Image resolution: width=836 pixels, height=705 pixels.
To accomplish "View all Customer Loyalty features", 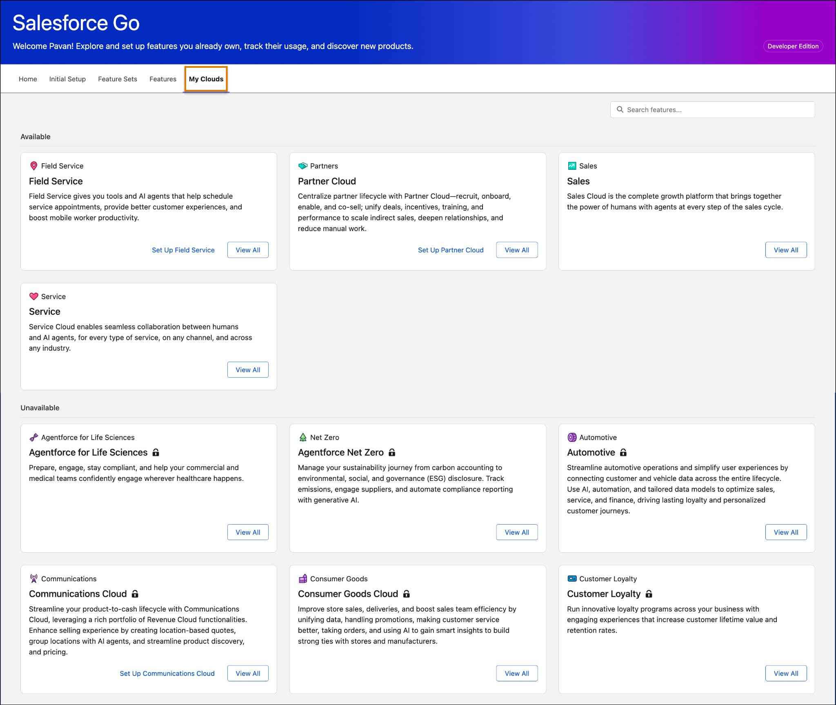I will point(786,673).
